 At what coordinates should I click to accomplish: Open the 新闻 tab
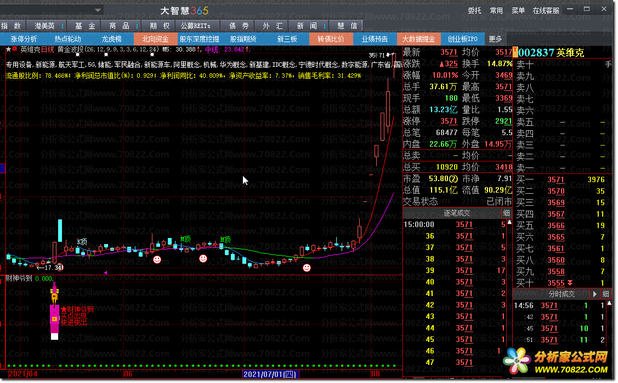307,26
